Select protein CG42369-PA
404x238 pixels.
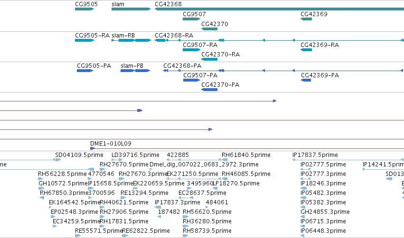(x=320, y=75)
